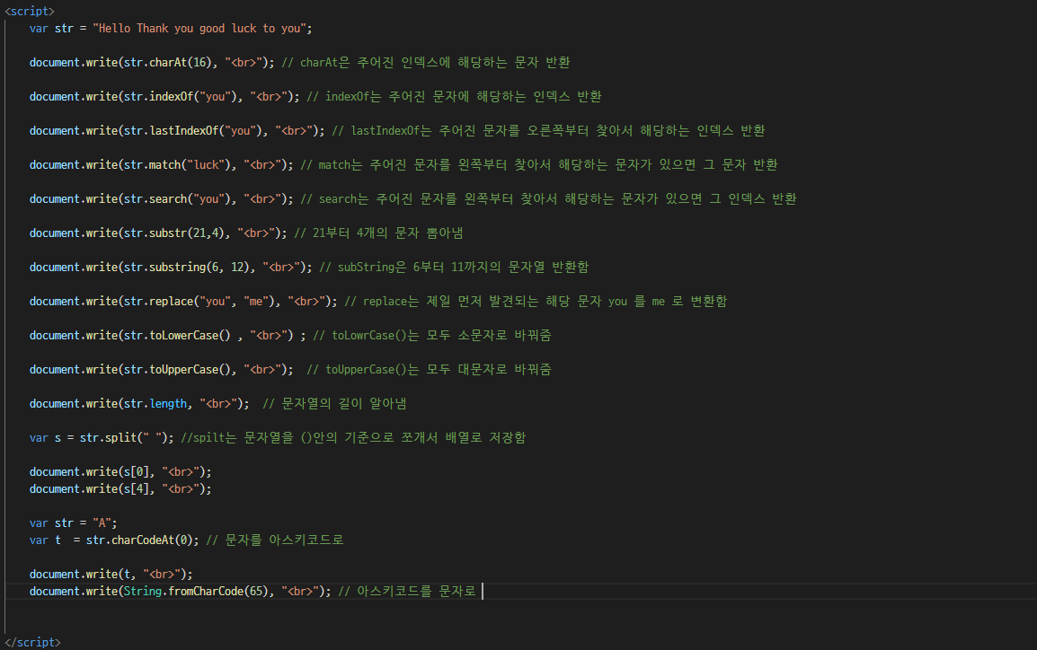This screenshot has width=1037, height=650.
Task: Click the var str = "A" line
Action: coord(74,523)
